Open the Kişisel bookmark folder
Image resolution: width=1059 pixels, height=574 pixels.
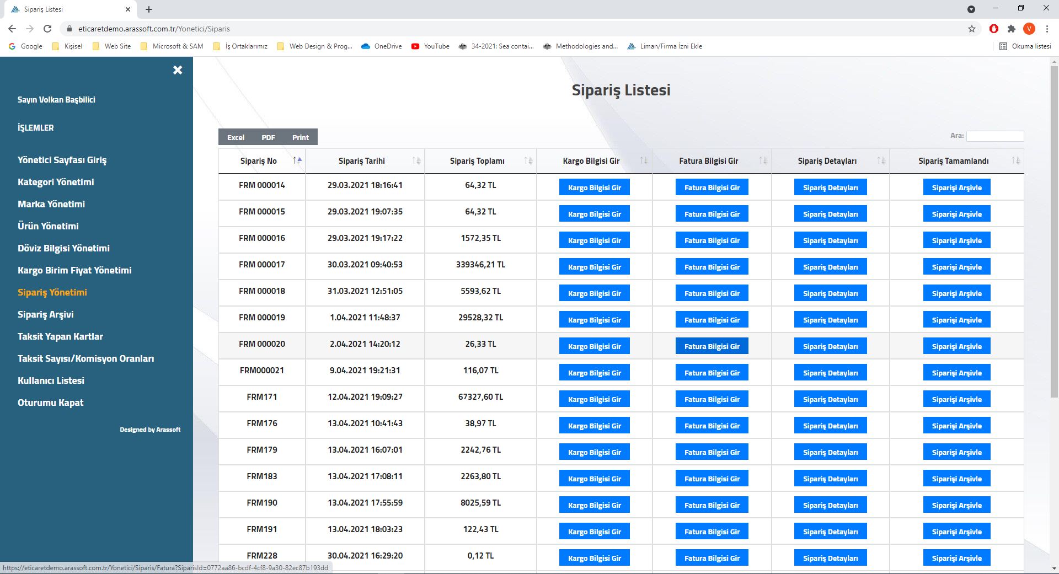pyautogui.click(x=67, y=46)
